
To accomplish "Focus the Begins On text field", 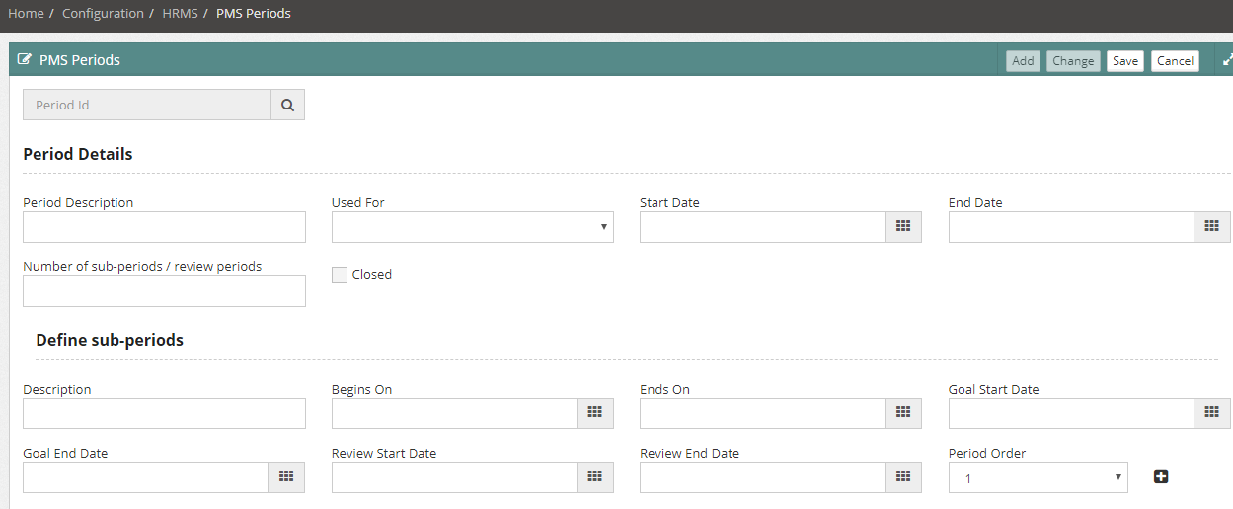I will pos(455,413).
